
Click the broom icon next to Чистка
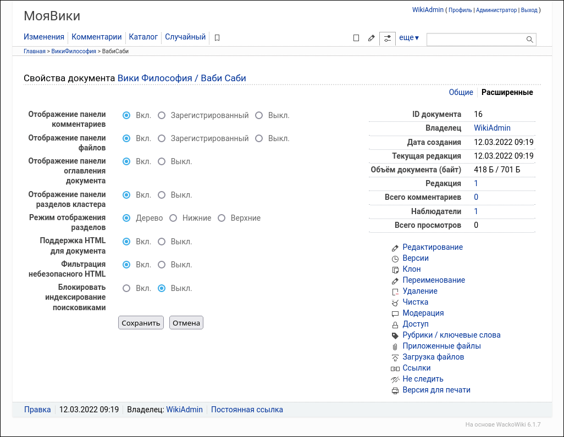click(395, 302)
